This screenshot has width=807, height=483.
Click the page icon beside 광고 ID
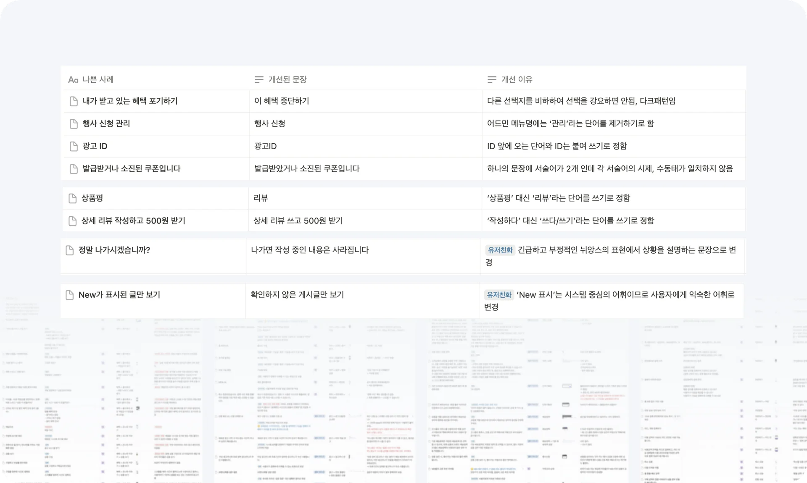pyautogui.click(x=74, y=146)
